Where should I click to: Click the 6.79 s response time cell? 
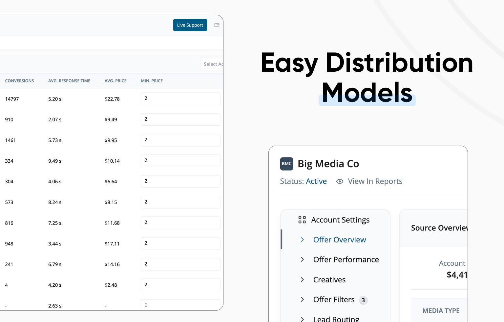click(55, 264)
